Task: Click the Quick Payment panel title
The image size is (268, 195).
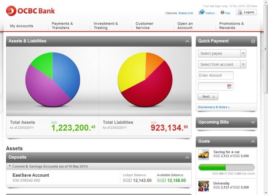Action: [213, 41]
